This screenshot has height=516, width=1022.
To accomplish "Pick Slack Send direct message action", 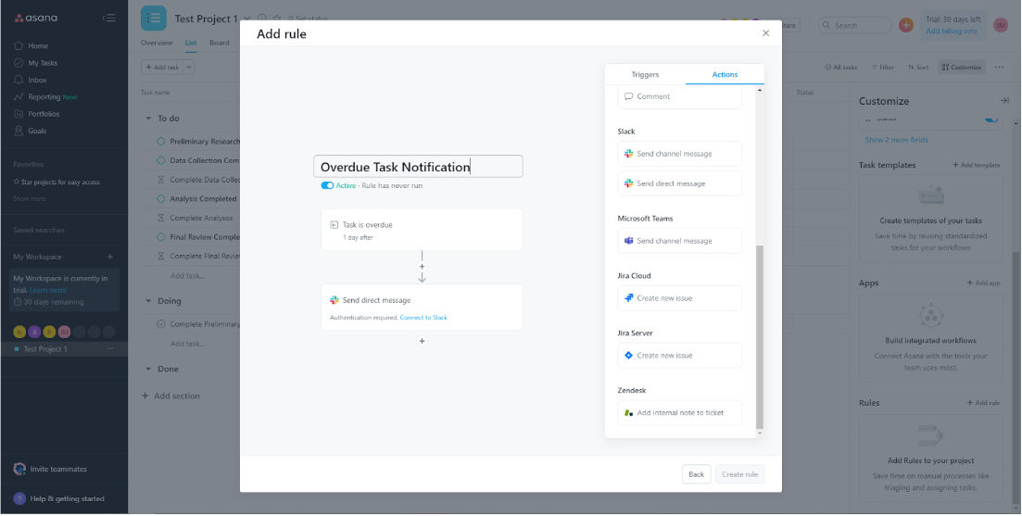I will (680, 183).
